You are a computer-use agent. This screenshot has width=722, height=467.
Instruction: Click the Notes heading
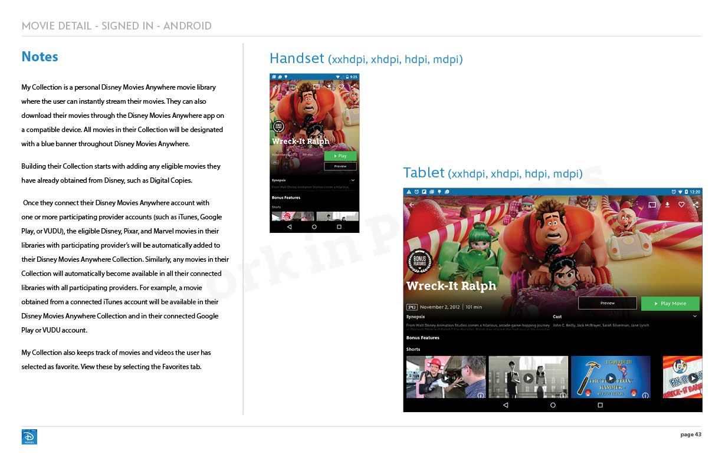tap(40, 57)
